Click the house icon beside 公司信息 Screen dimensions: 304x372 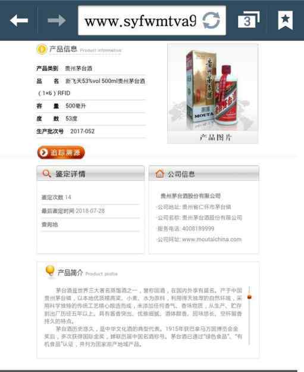point(159,173)
